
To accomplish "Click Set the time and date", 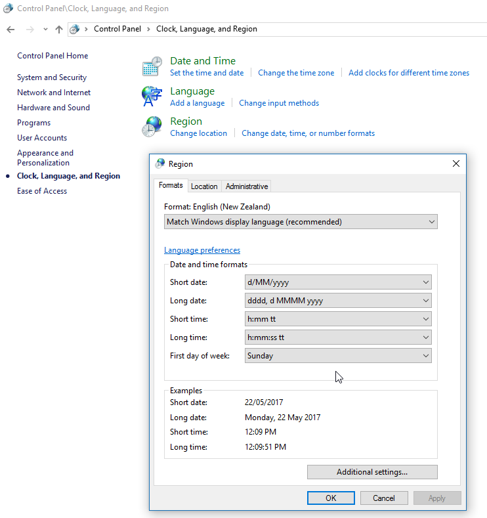I will pyautogui.click(x=207, y=73).
